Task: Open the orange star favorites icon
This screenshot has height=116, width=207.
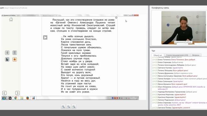Action: click(x=15, y=59)
